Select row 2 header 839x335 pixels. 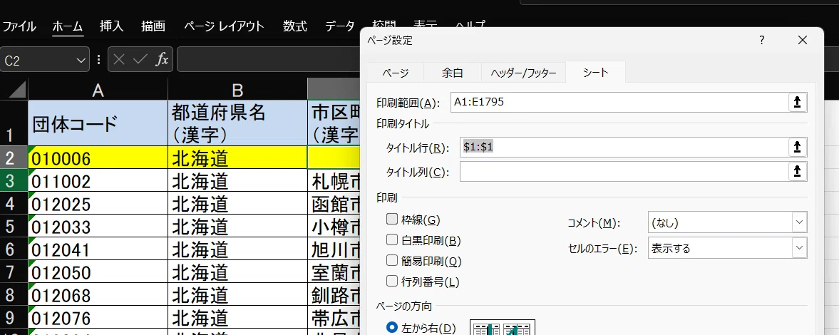click(x=14, y=158)
